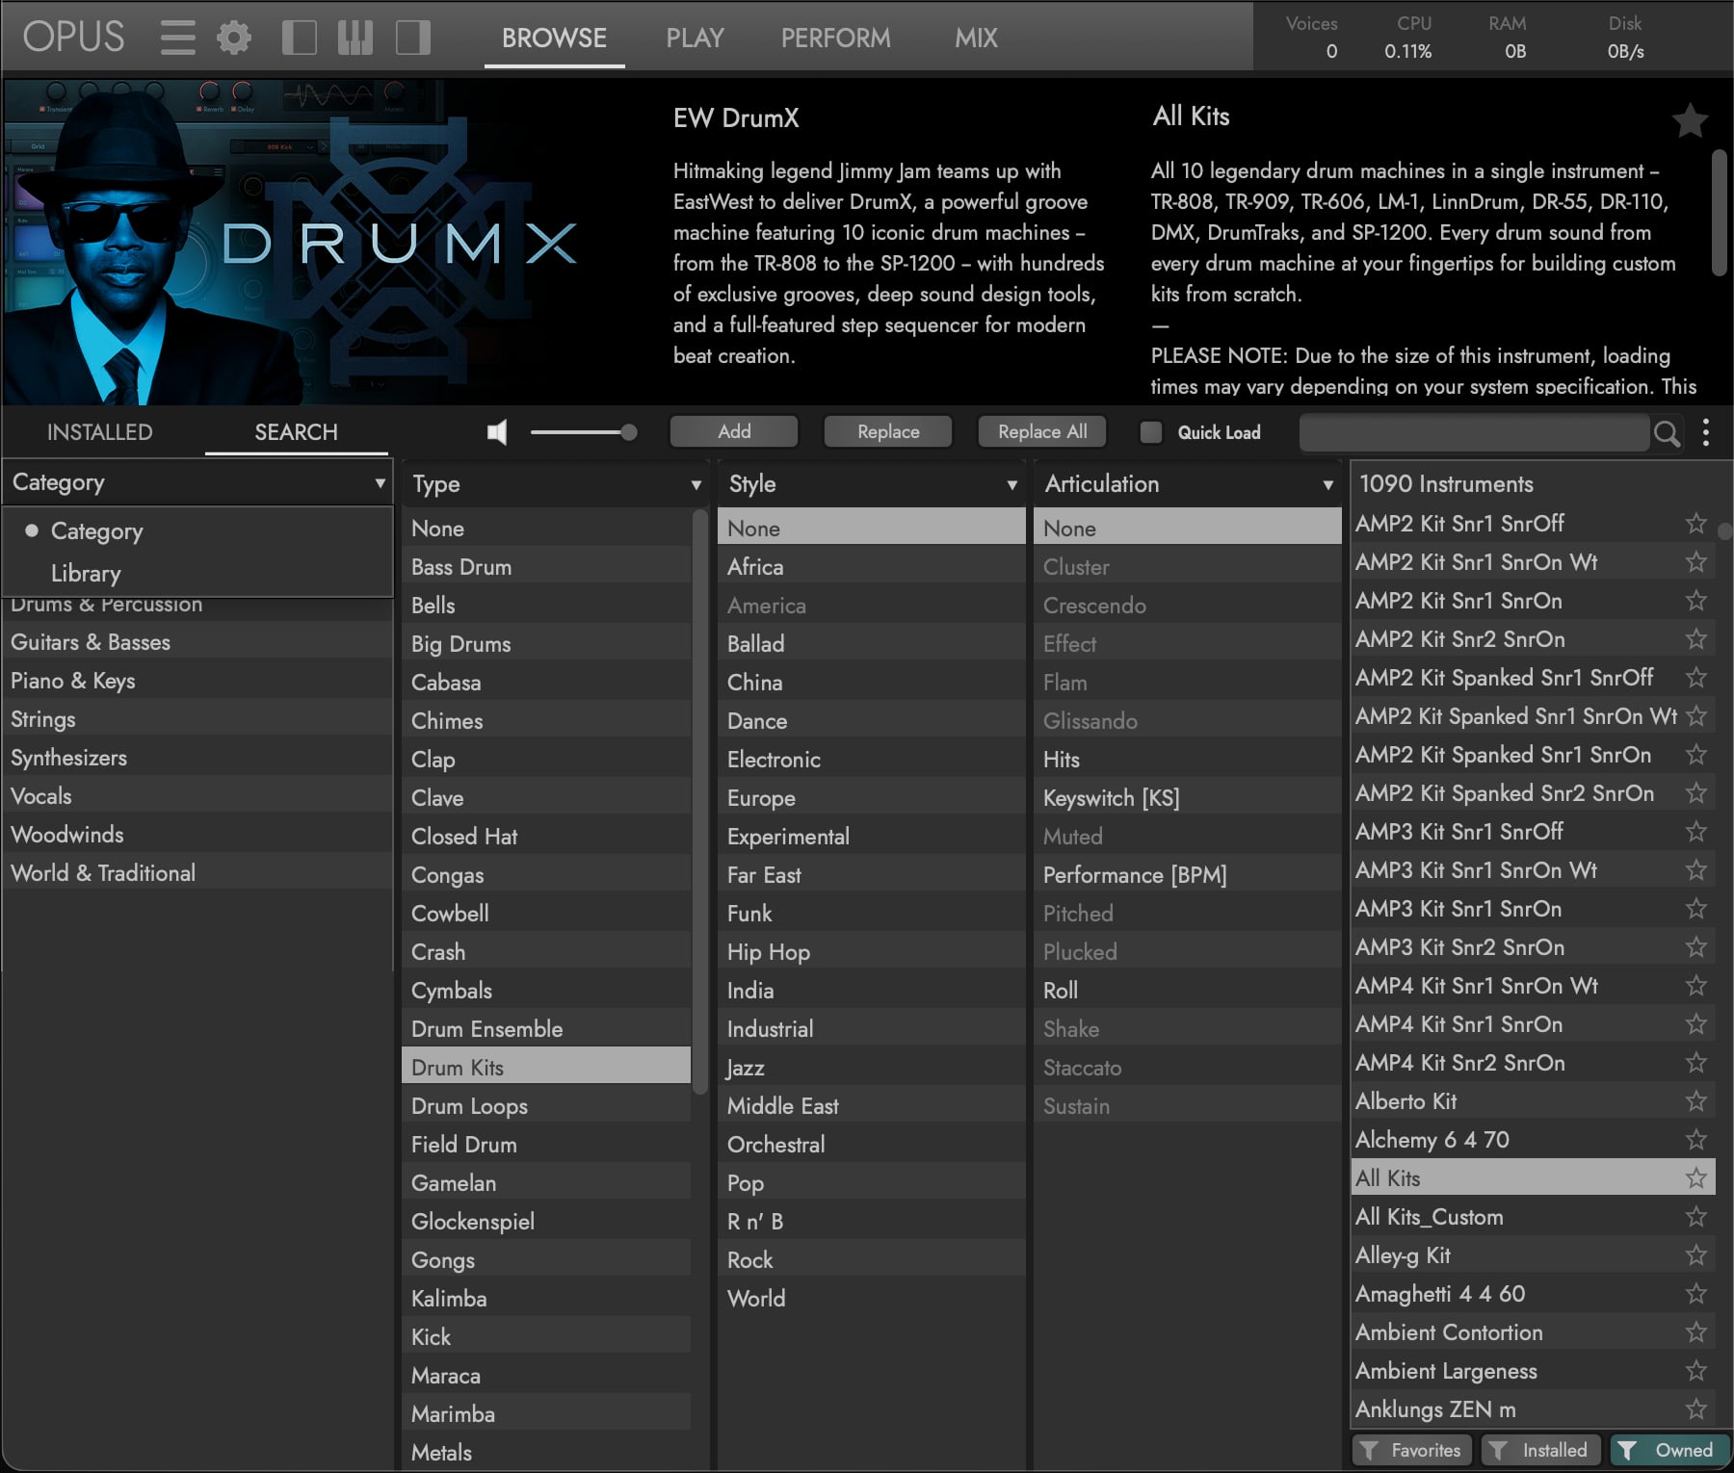
Task: Star the Ambient Largeness instrument
Action: coord(1696,1370)
